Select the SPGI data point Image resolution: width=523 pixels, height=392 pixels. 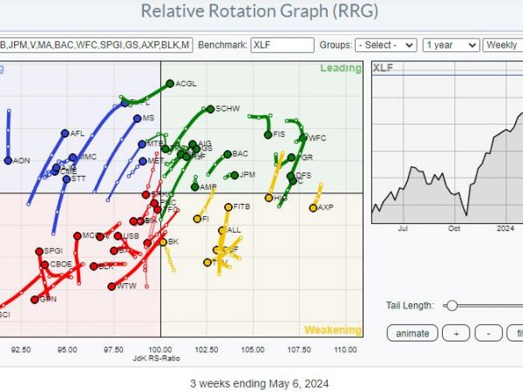point(39,252)
